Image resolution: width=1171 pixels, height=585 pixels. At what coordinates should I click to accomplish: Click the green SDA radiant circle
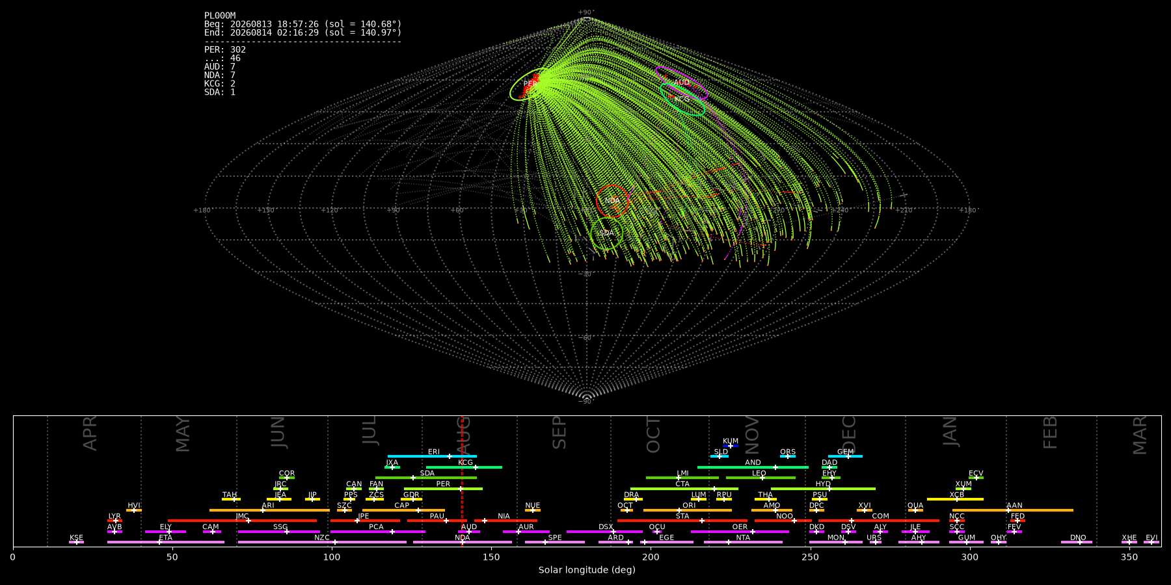tap(606, 233)
